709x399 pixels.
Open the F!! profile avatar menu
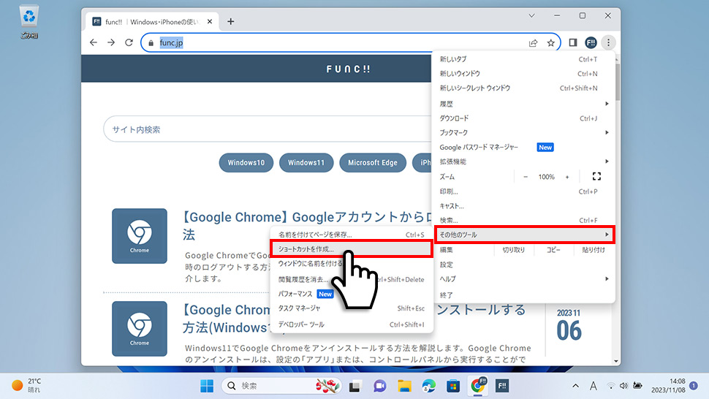tap(591, 42)
